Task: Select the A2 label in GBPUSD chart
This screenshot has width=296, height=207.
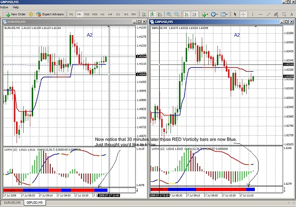Action: click(x=237, y=35)
